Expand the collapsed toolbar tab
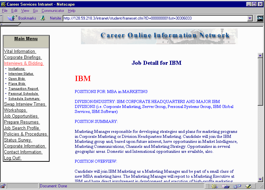 pos(10,24)
